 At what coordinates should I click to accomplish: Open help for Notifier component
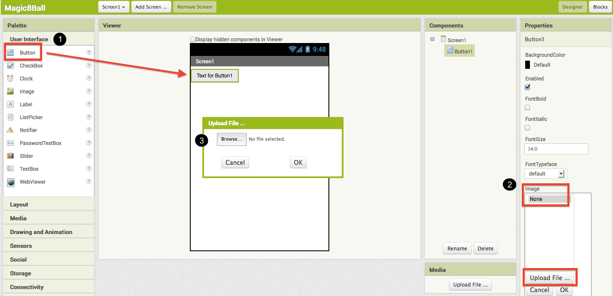[89, 130]
